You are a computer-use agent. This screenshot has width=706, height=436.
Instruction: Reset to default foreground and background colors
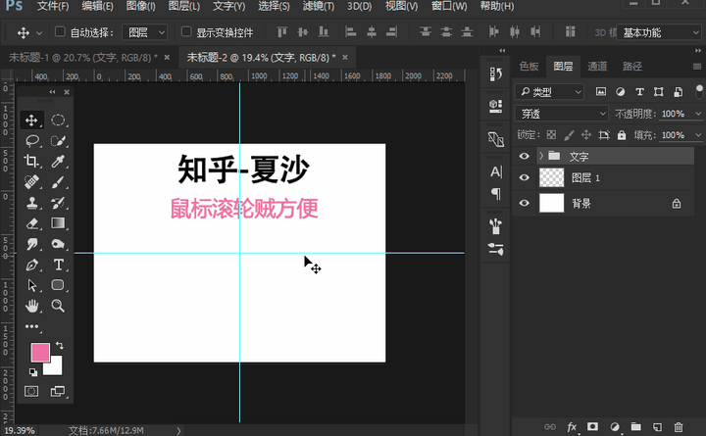33,372
